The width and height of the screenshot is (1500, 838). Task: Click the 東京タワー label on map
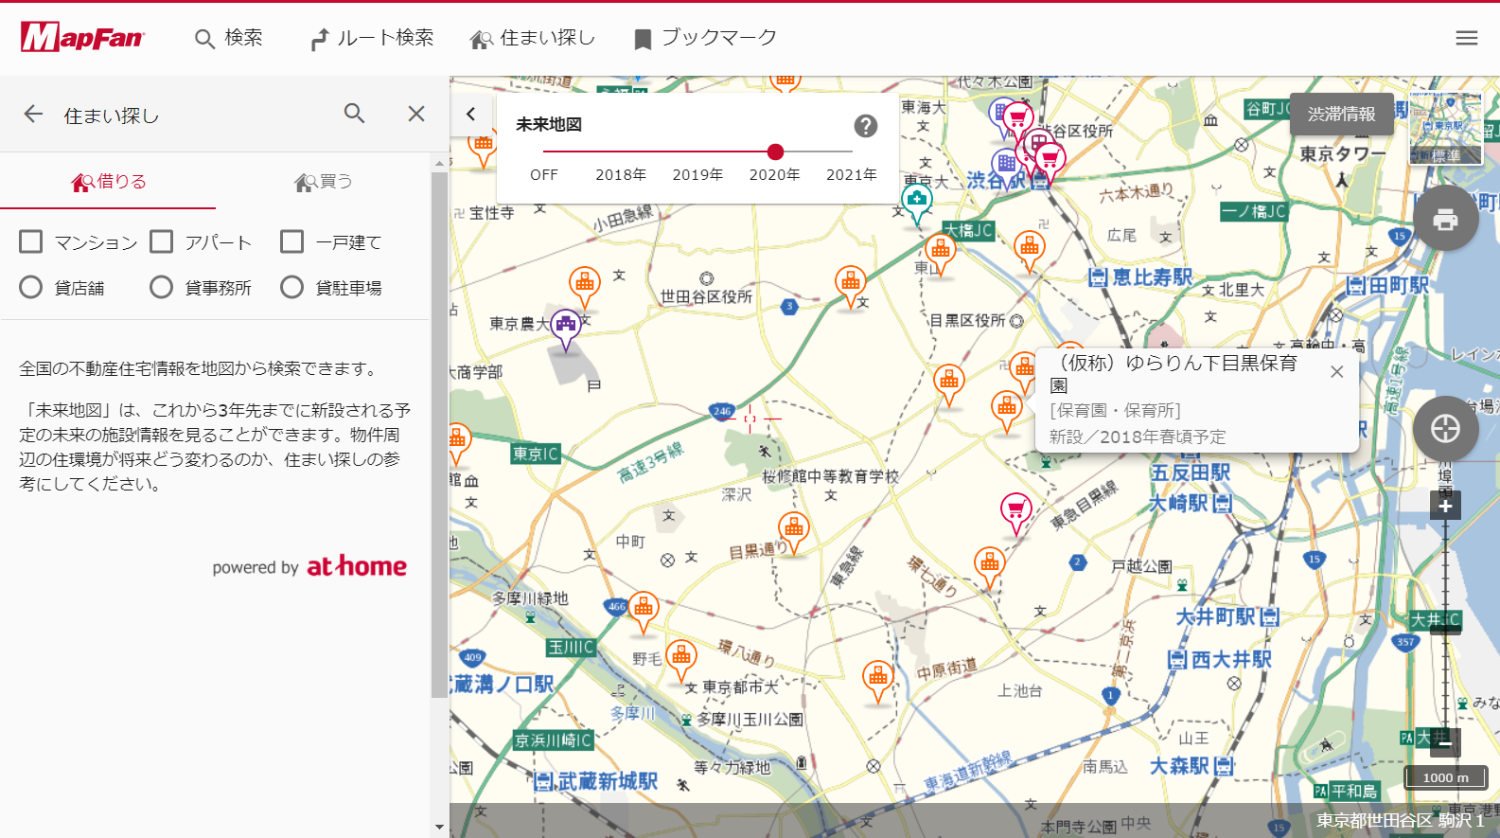tap(1342, 154)
